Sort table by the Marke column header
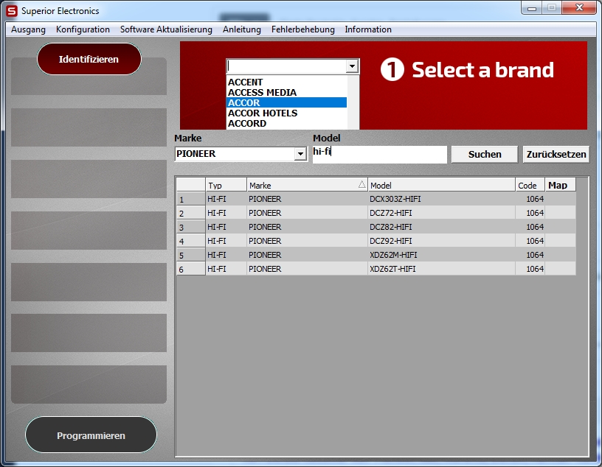 pyautogui.click(x=307, y=186)
